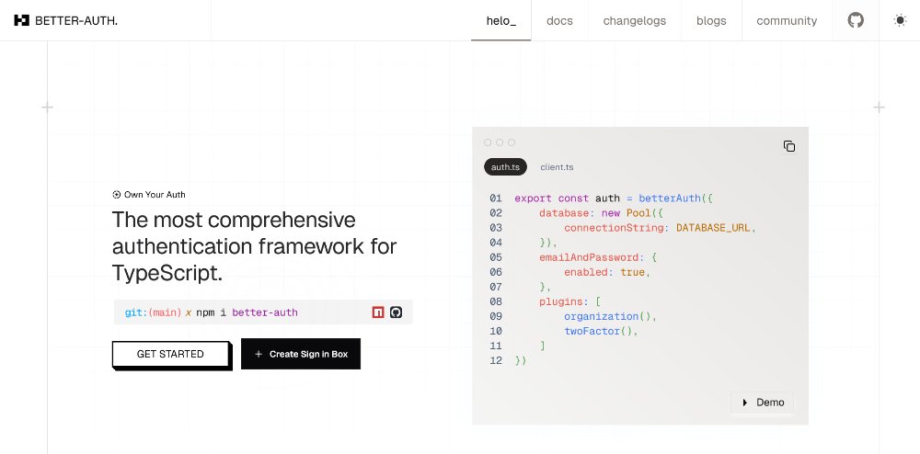The image size is (920, 454).
Task: Click the Demo button
Action: click(762, 403)
